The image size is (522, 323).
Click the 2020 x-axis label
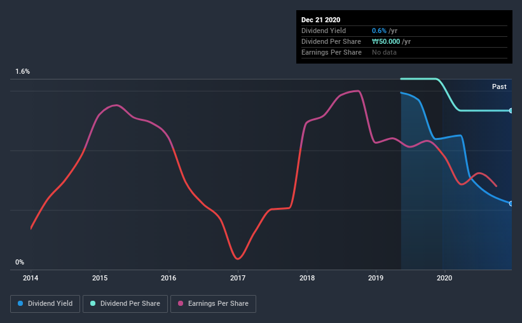pos(444,278)
